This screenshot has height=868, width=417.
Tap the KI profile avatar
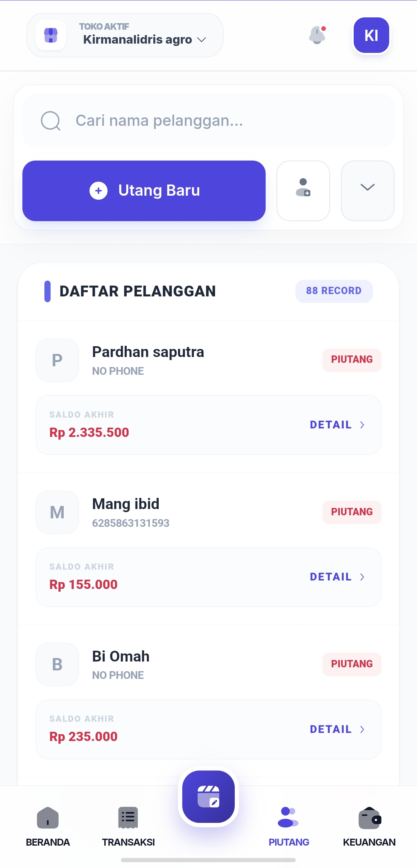pyautogui.click(x=371, y=35)
